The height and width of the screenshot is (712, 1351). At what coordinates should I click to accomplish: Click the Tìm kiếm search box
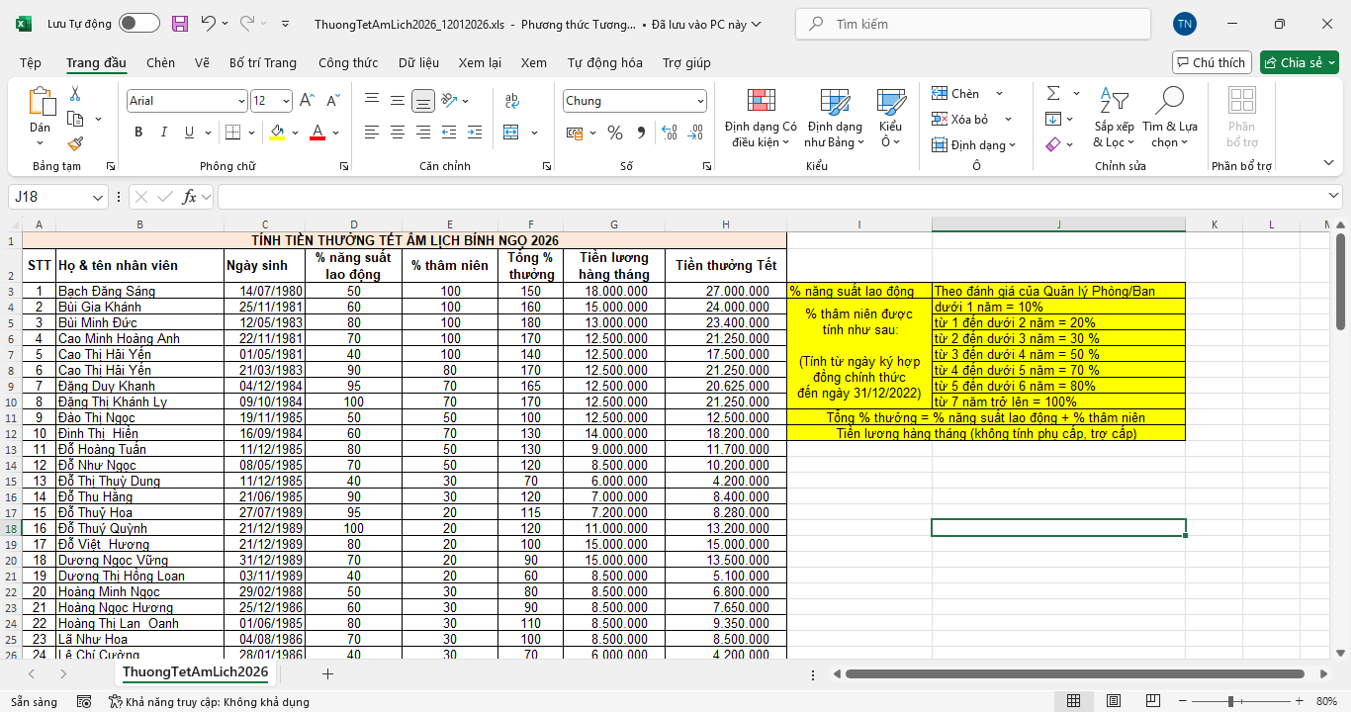coord(973,24)
